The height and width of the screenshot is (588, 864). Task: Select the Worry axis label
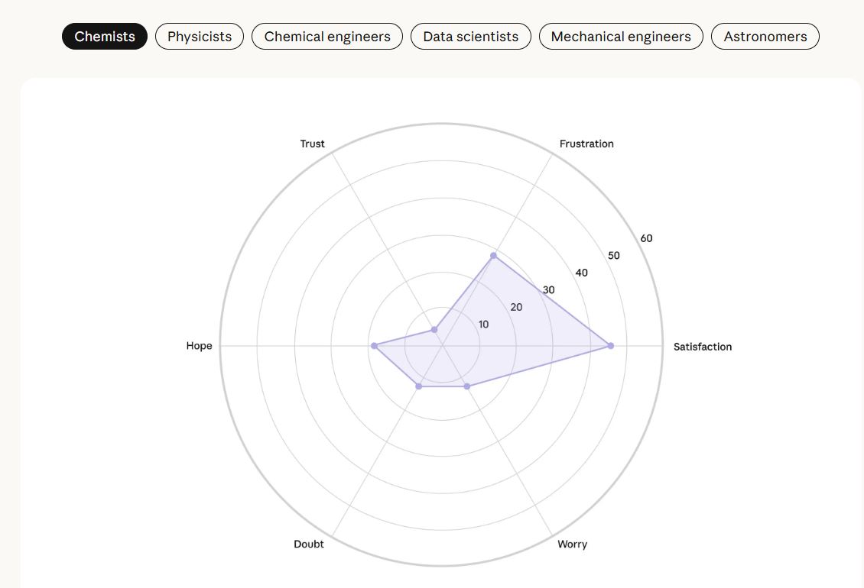(x=572, y=544)
